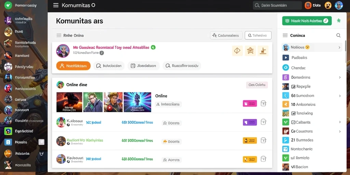350x175 pixels.
Task: Select the Jlosdaboon tab
Action: 144,66
